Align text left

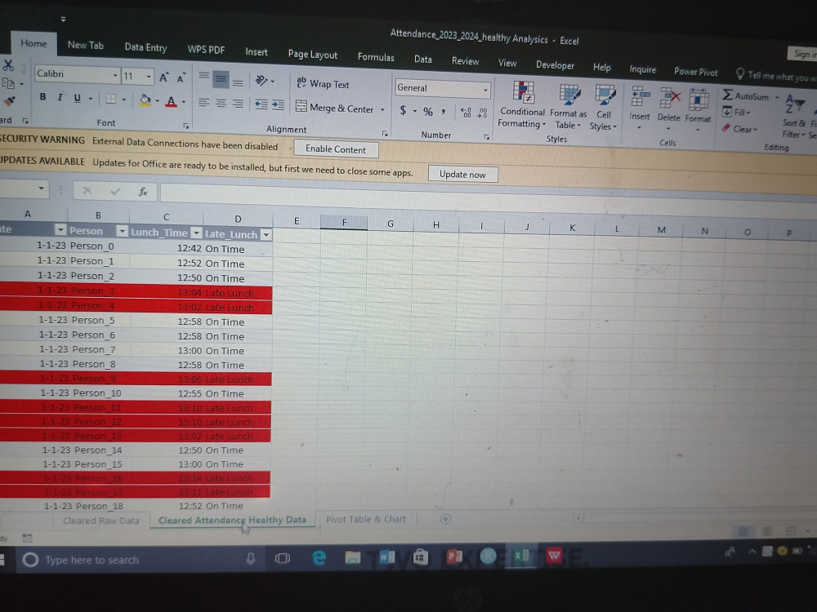(x=203, y=103)
